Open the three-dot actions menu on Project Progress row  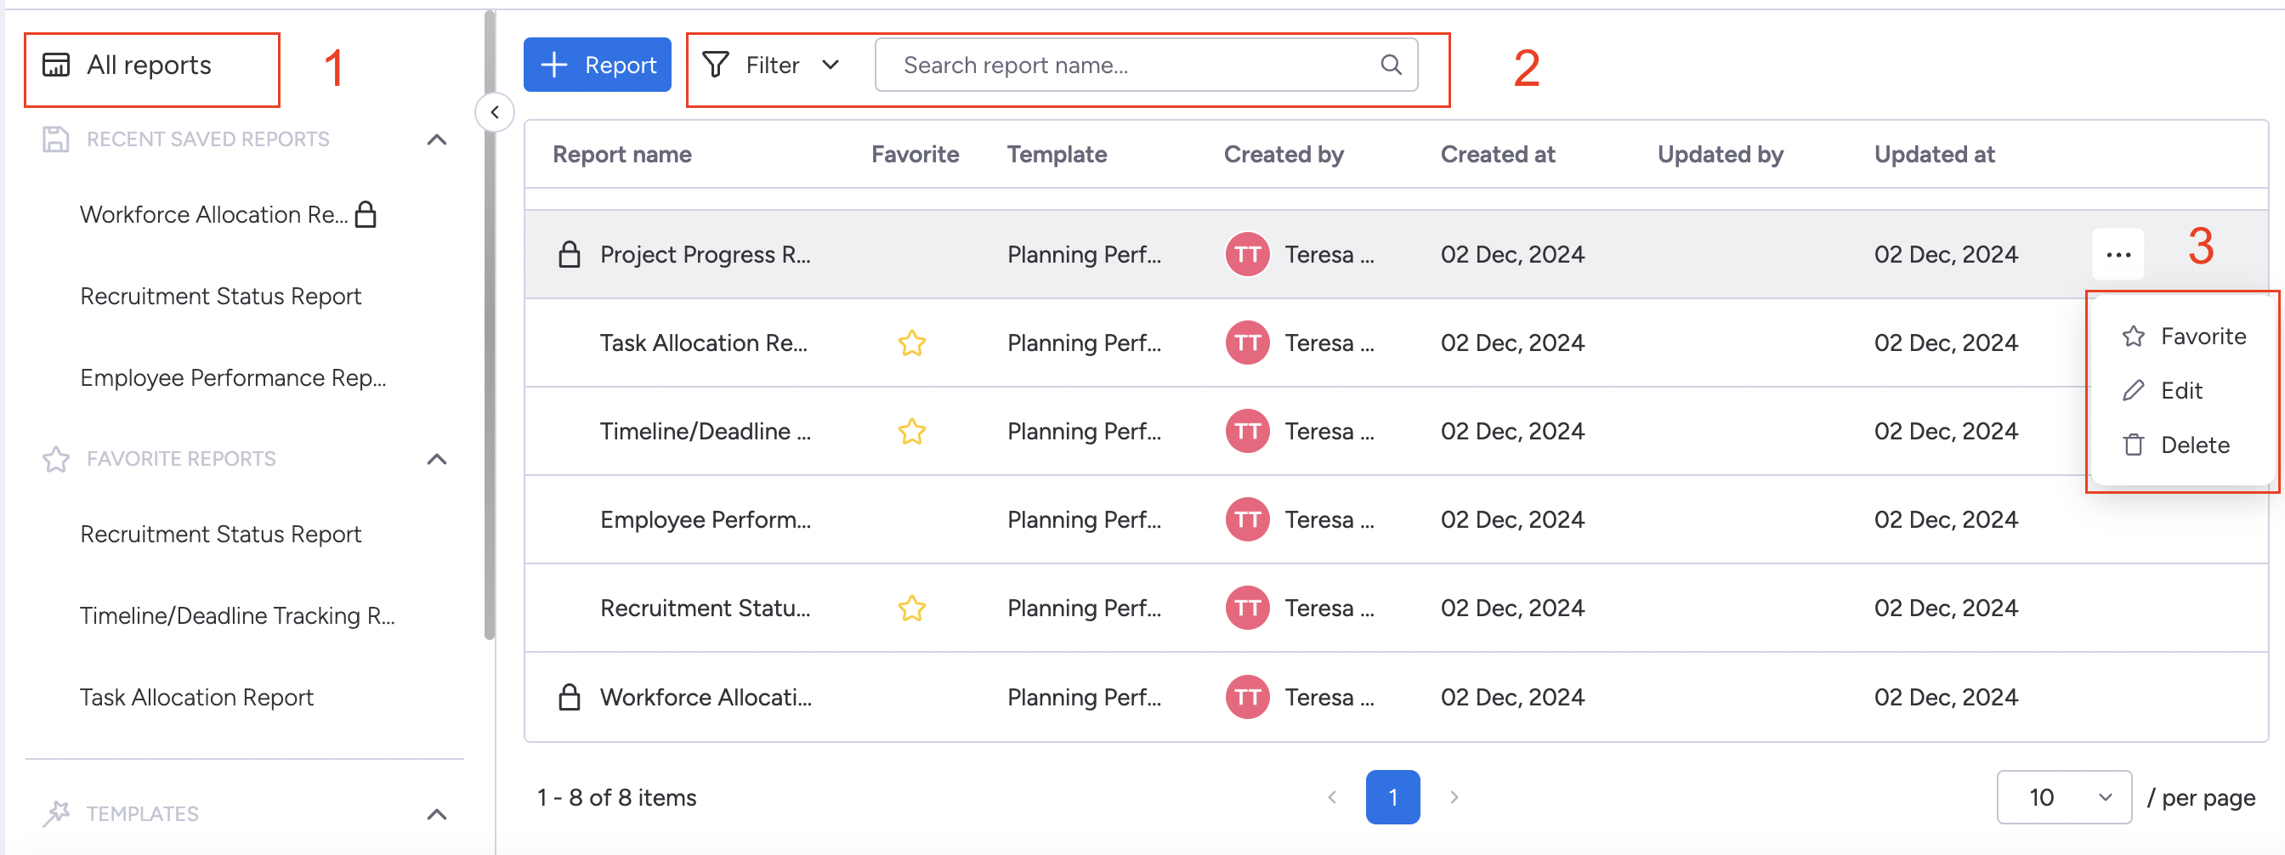pos(2118,253)
